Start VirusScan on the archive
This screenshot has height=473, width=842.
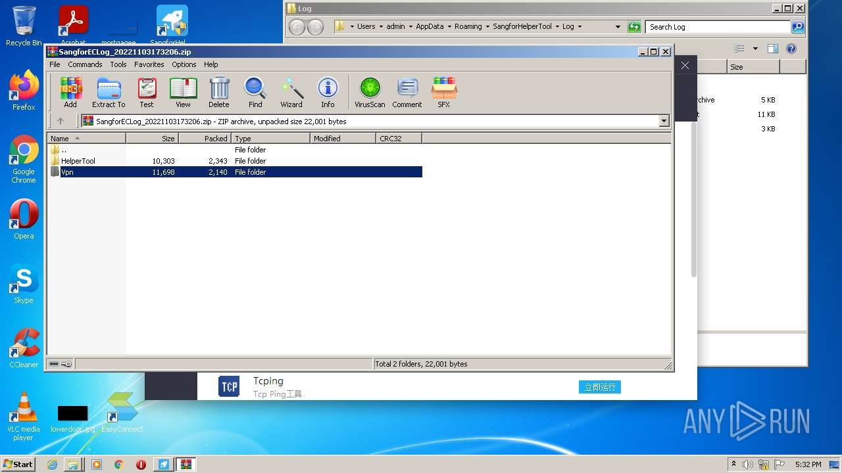(x=370, y=93)
